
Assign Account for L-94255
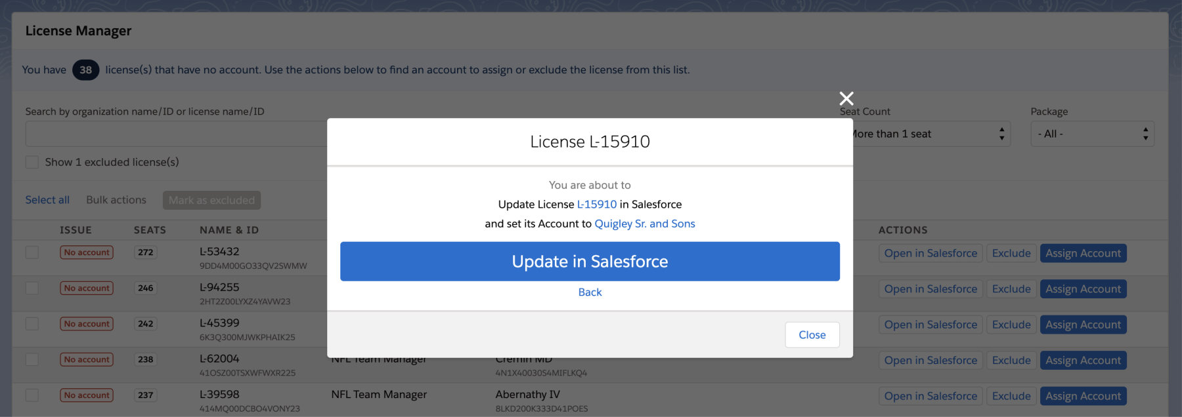tap(1083, 289)
